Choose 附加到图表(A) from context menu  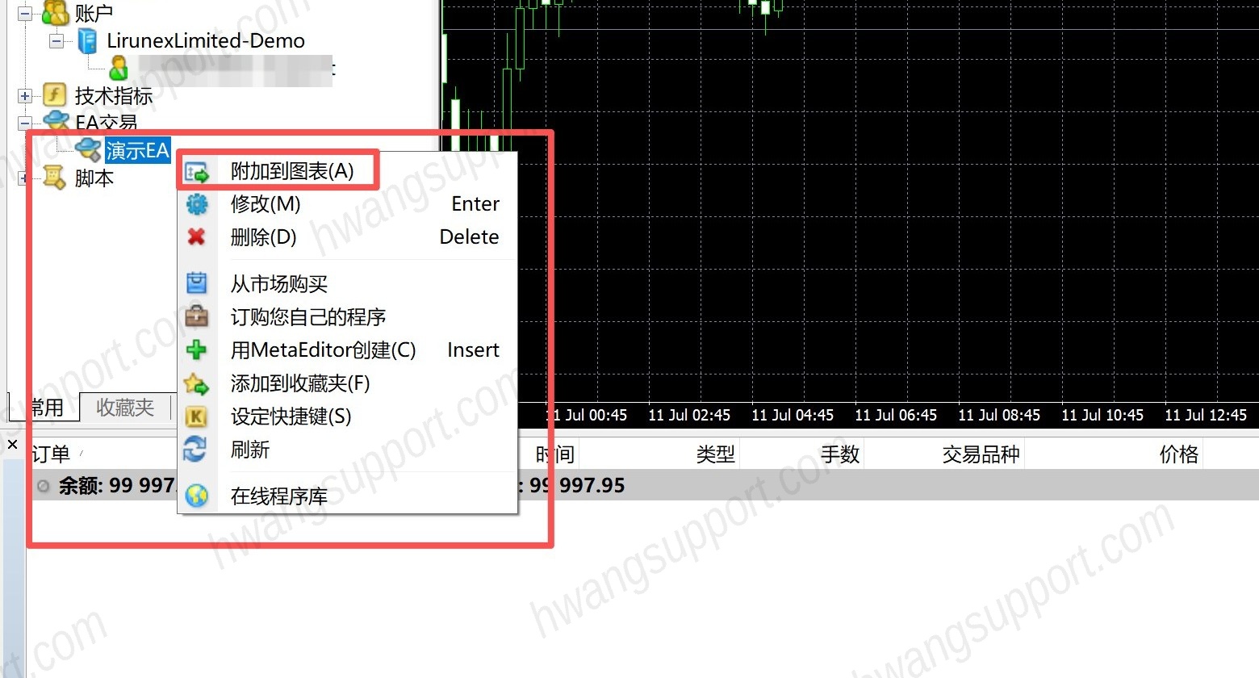(348, 171)
